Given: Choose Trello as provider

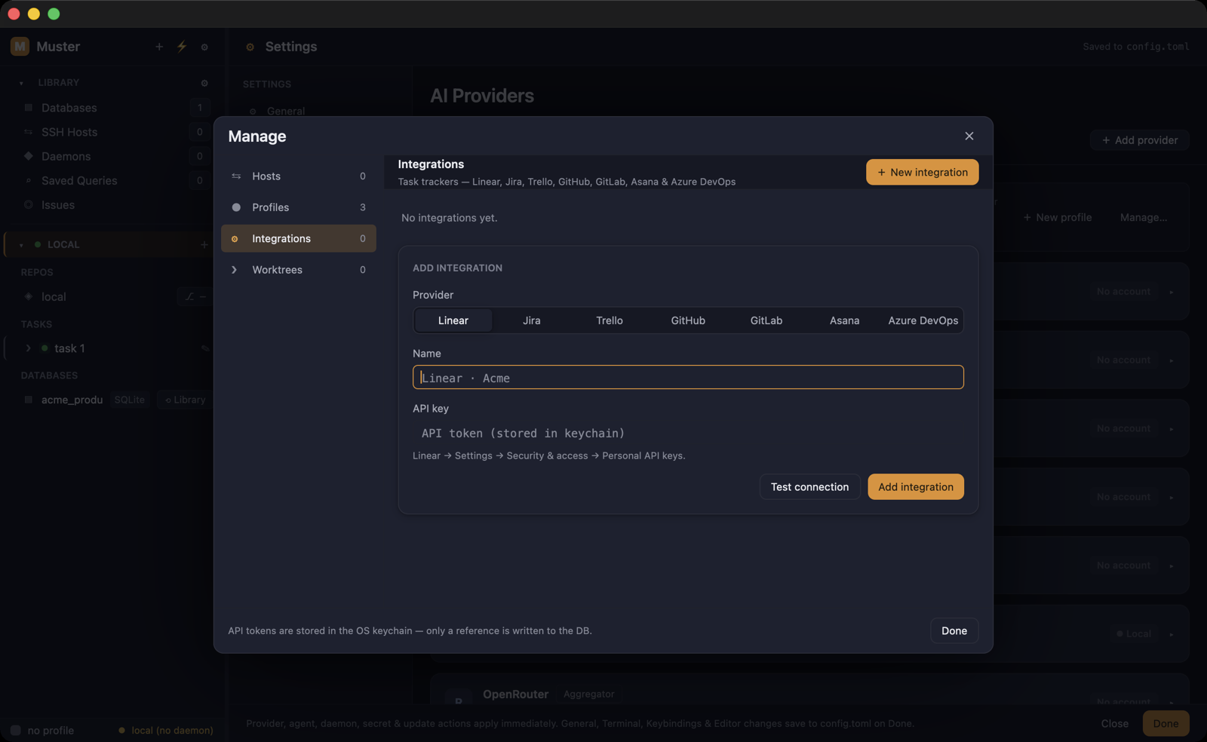Looking at the screenshot, I should (610, 320).
